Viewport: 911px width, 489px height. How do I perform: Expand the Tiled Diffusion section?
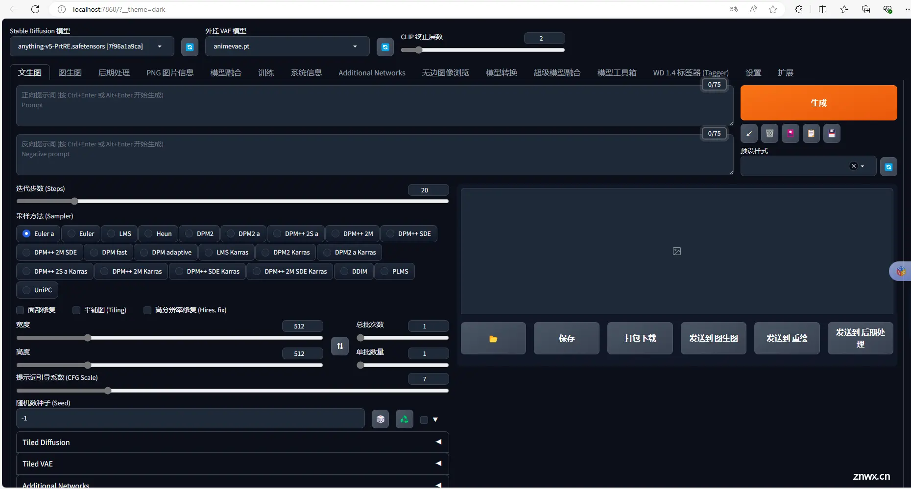(233, 442)
